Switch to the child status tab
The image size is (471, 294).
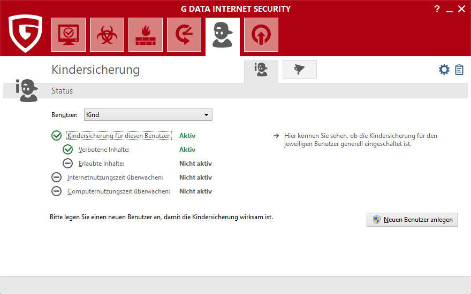coord(261,70)
